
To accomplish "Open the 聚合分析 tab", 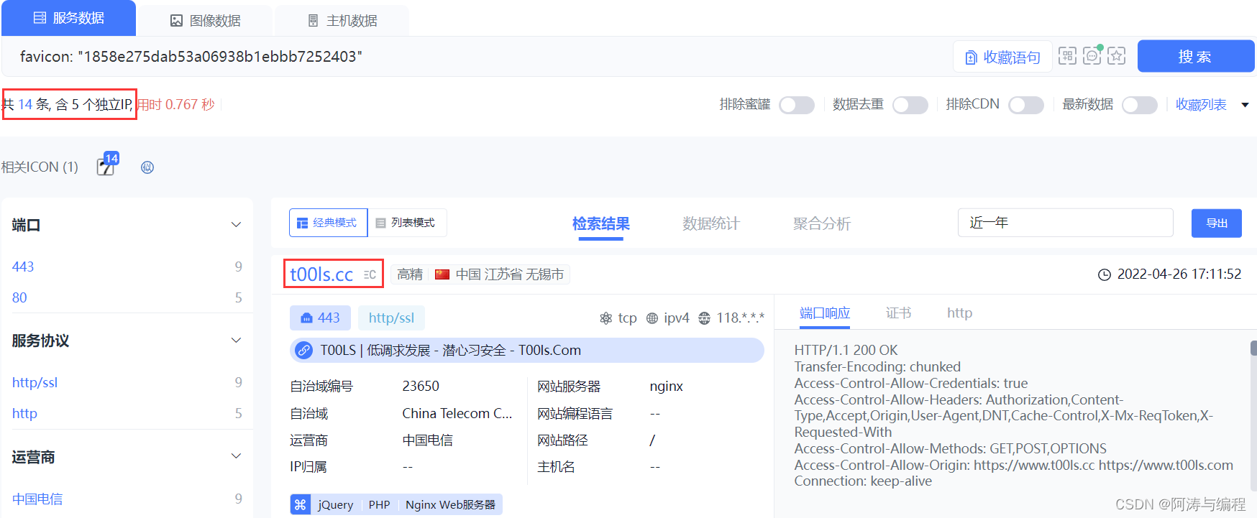I will (822, 223).
